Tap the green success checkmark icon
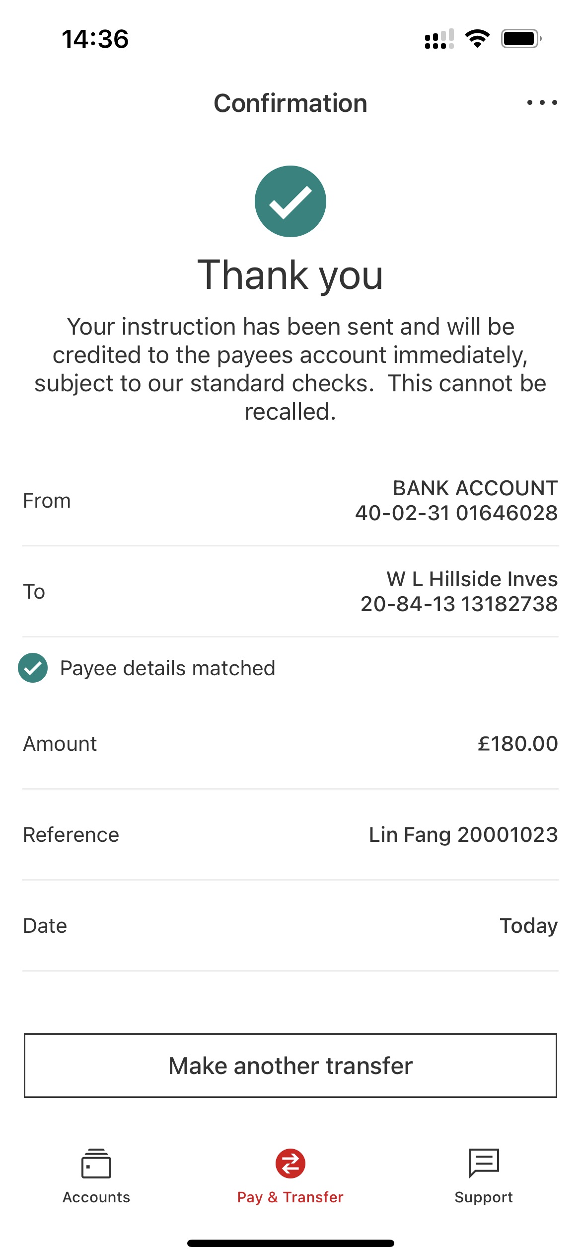Viewport: 581px width, 1259px height. (x=290, y=201)
